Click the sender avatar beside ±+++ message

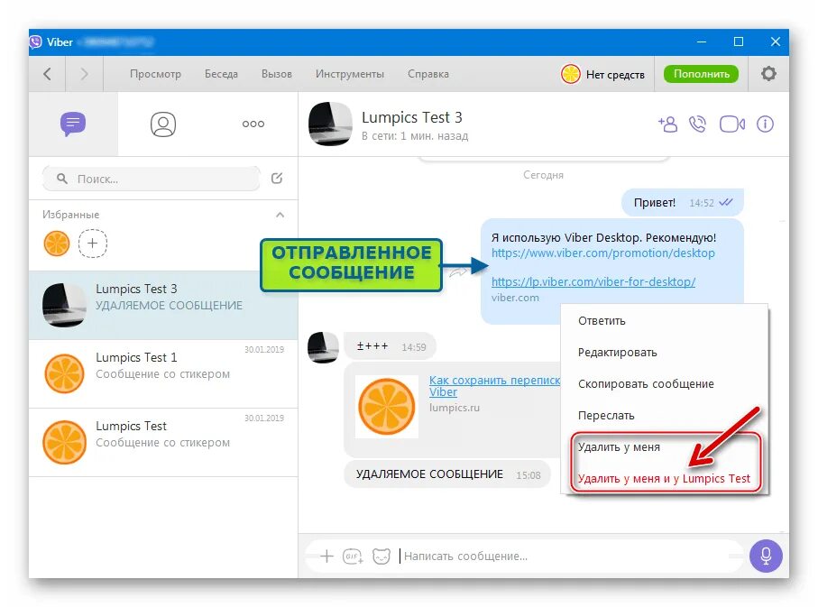point(323,347)
